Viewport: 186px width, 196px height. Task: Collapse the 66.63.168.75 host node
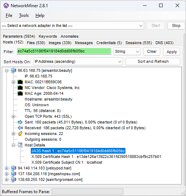(x=6, y=71)
